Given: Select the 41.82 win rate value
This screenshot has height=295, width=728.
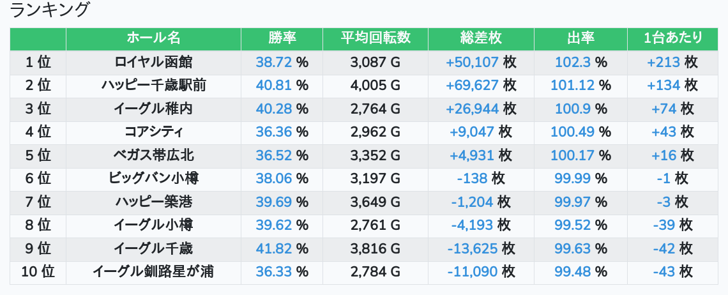Looking at the screenshot, I should pos(273,248).
